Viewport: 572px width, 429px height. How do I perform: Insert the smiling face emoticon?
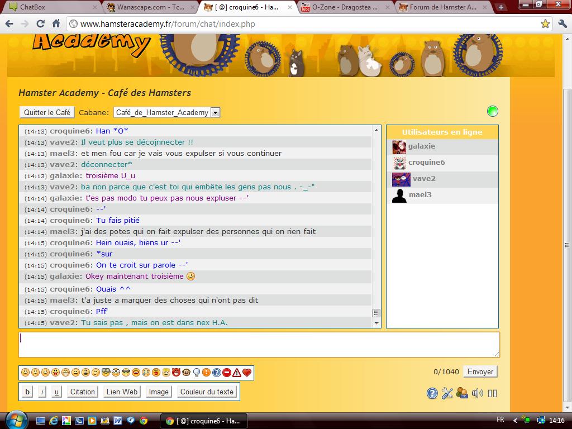(25, 373)
